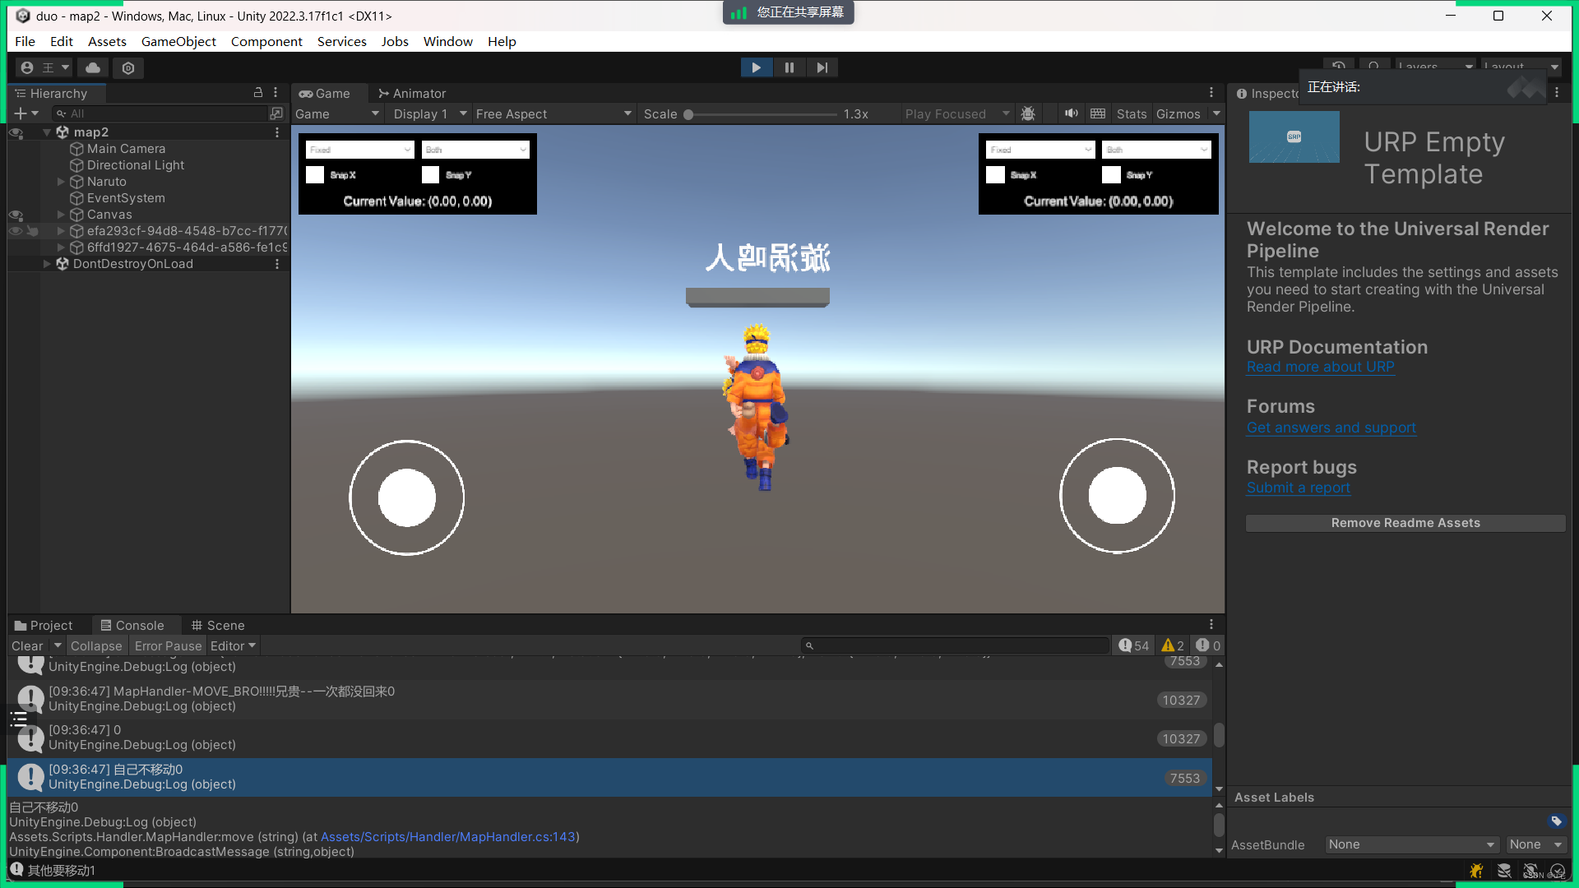This screenshot has height=888, width=1579.
Task: Lock the Hierarchy panel
Action: click(x=258, y=93)
